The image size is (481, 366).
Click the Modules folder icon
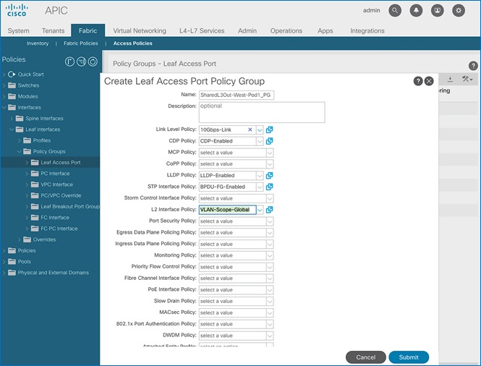12,96
